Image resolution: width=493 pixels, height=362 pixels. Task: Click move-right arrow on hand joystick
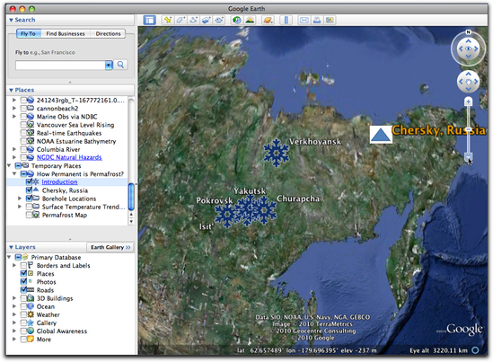coord(476,82)
